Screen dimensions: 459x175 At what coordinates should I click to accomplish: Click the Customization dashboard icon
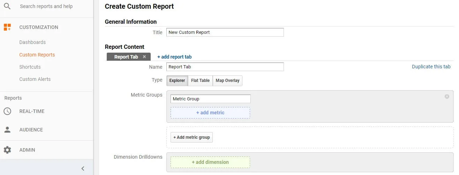[7, 27]
